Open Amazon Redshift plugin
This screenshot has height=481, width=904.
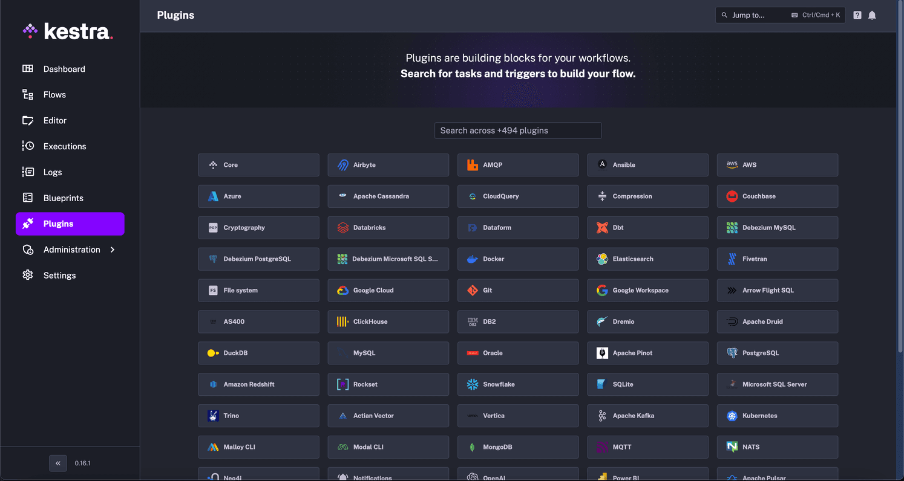click(258, 385)
